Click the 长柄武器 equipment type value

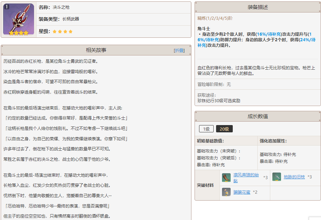tap(71, 19)
